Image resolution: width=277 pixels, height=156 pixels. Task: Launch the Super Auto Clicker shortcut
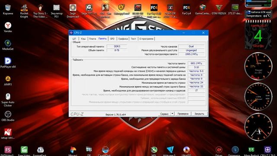pyautogui.click(x=8, y=100)
